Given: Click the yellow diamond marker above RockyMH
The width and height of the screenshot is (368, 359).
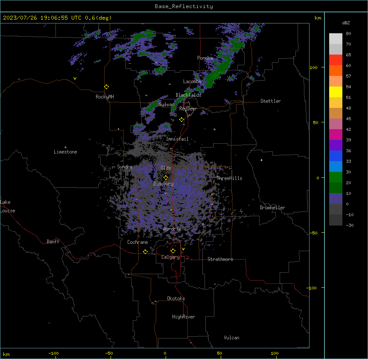Looking at the screenshot, I should tap(106, 87).
